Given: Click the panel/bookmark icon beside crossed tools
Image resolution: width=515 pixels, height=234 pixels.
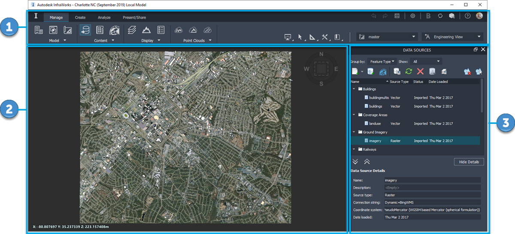Looking at the screenshot, I should tap(337, 37).
